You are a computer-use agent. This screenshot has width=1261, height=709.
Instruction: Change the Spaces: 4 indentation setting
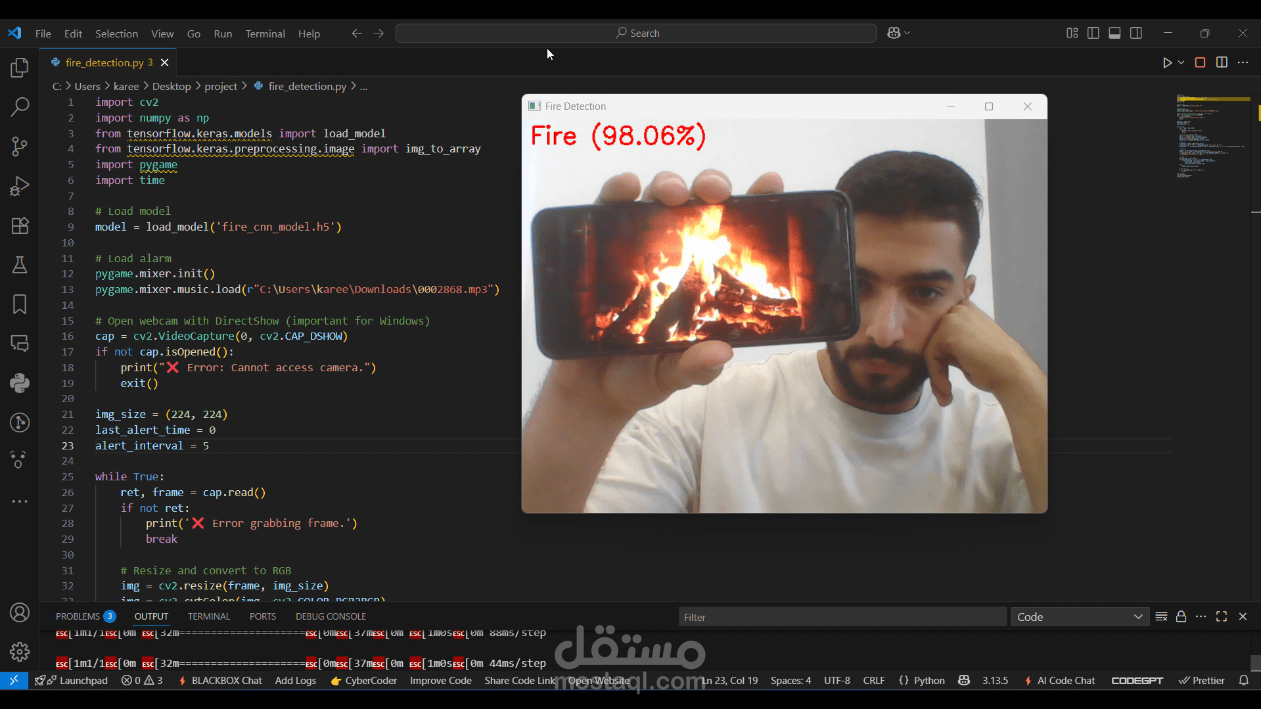tap(791, 680)
